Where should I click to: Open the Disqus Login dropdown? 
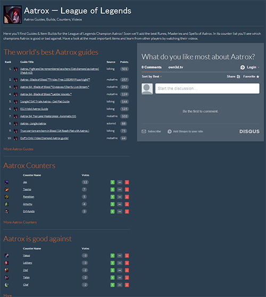pos(250,67)
